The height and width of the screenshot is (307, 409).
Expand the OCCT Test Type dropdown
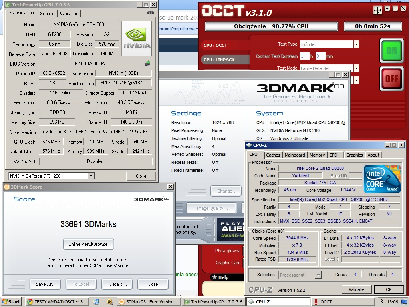356,44
